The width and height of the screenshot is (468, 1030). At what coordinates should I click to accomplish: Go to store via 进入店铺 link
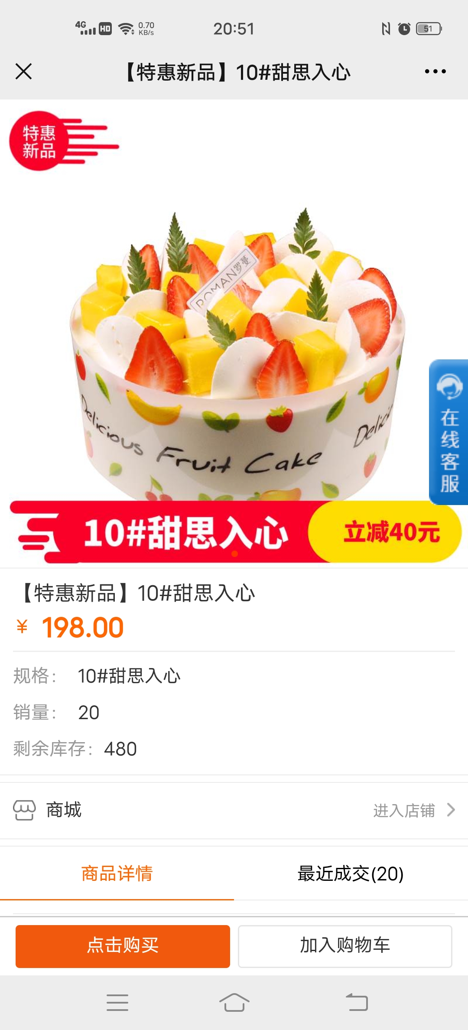(404, 810)
